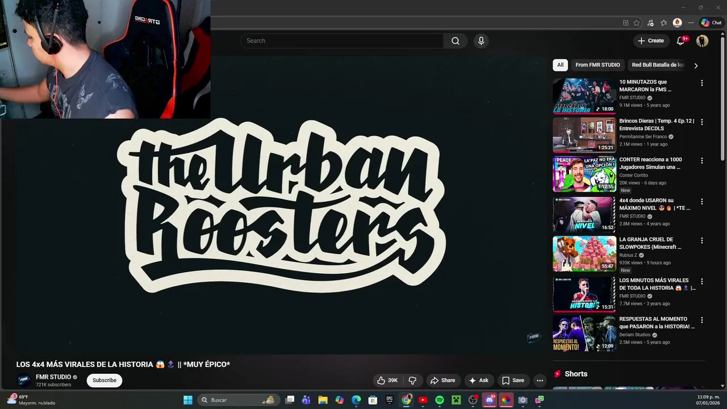
Task: Open browser media control music icon
Action: tap(650, 23)
